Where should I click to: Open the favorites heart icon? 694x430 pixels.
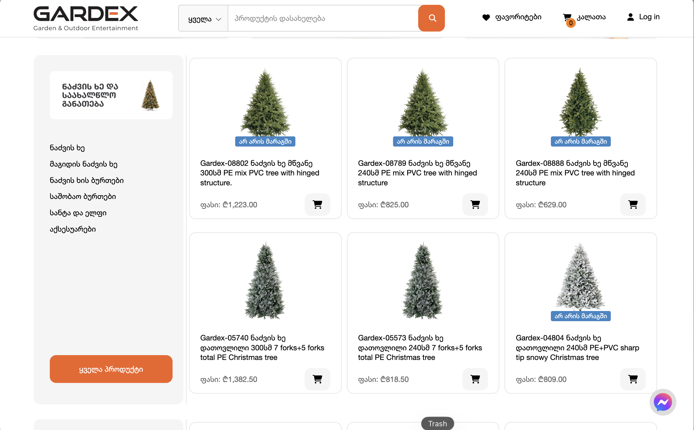pos(486,17)
